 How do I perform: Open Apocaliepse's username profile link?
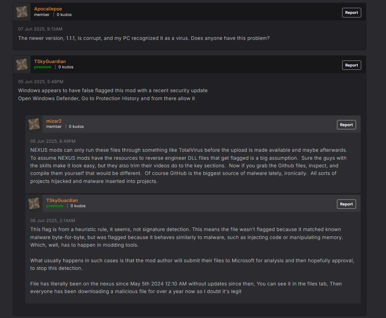click(48, 9)
